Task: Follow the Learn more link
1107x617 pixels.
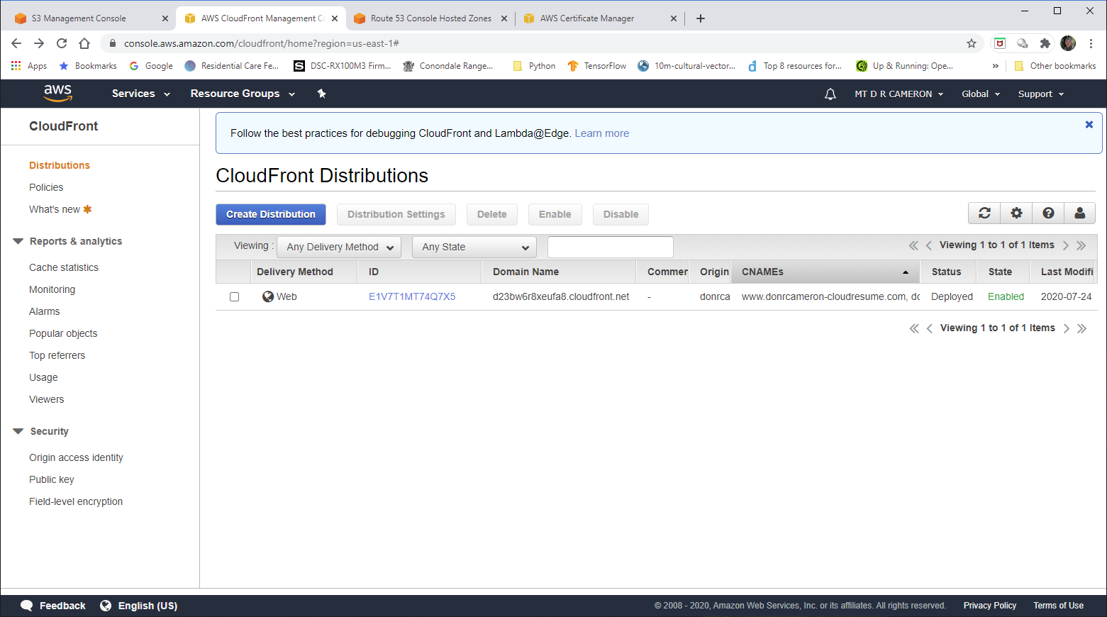Action: [x=602, y=133]
